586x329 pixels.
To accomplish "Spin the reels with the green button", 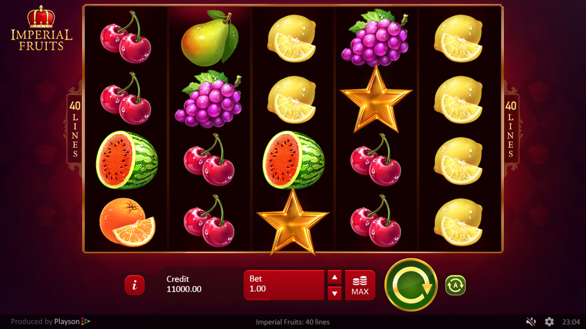I will point(411,285).
